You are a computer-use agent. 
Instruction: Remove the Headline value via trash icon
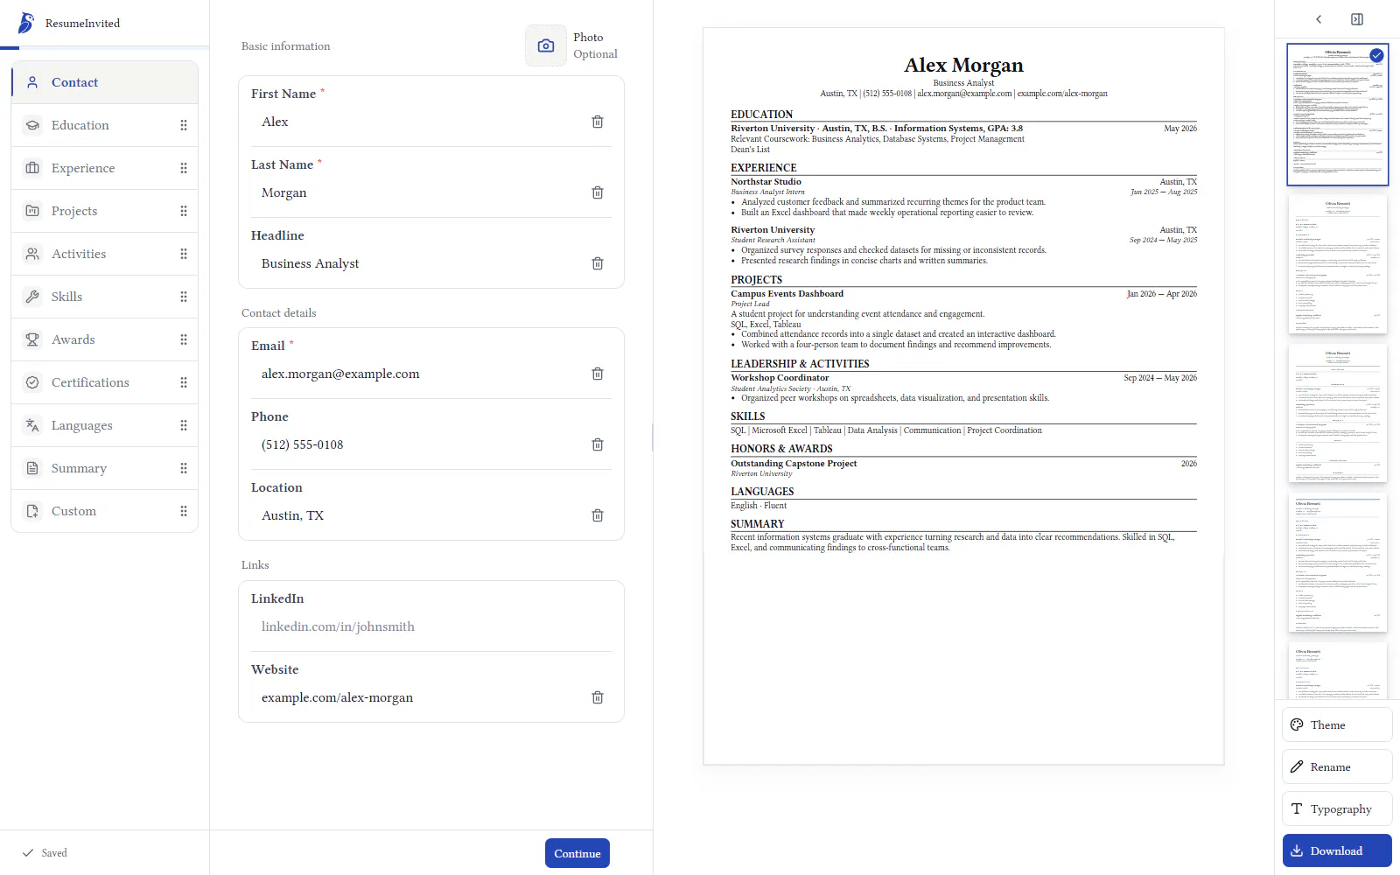[x=598, y=263]
